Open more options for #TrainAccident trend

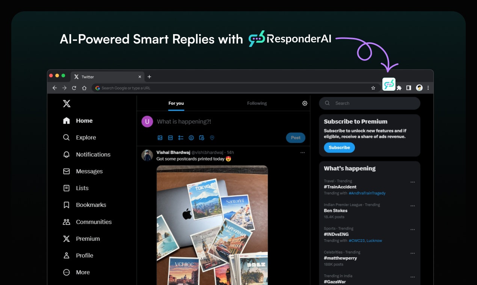point(412,182)
